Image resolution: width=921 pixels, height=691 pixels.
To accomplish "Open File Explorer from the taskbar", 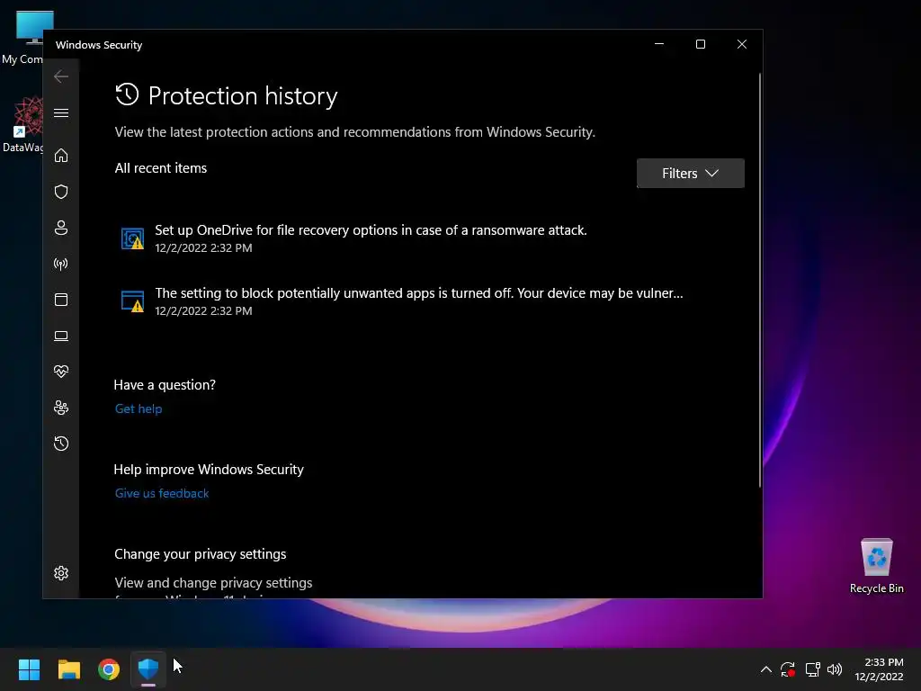I will tap(68, 669).
